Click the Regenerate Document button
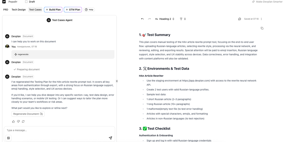285x142 pixels. [x=28, y=114]
